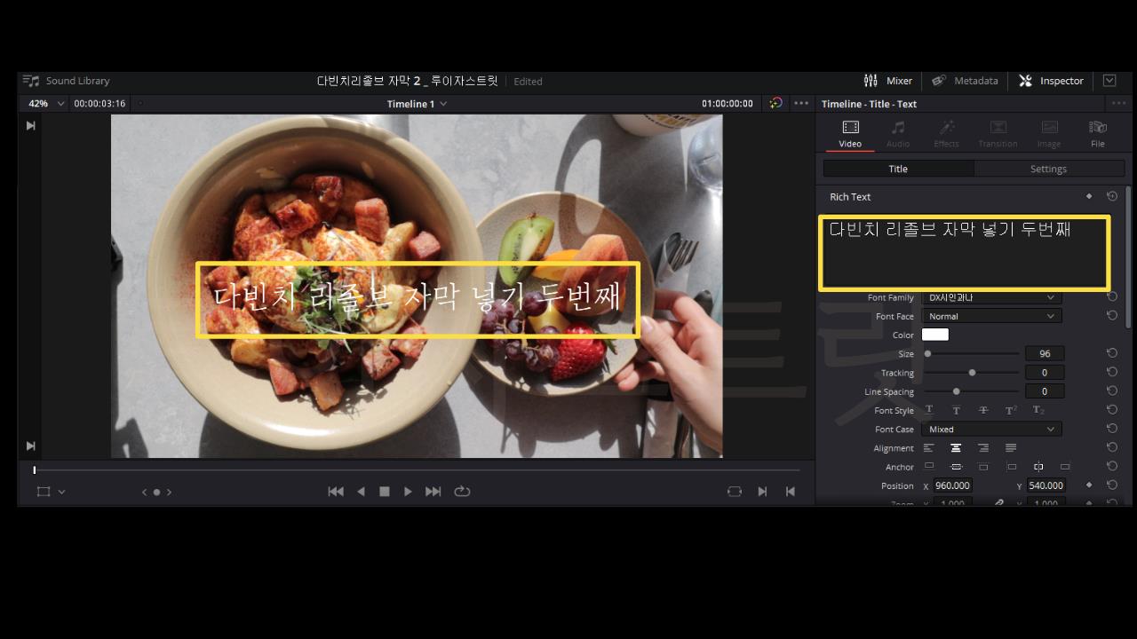The image size is (1137, 639).
Task: Click the bypass color grades icon
Action: [x=775, y=104]
